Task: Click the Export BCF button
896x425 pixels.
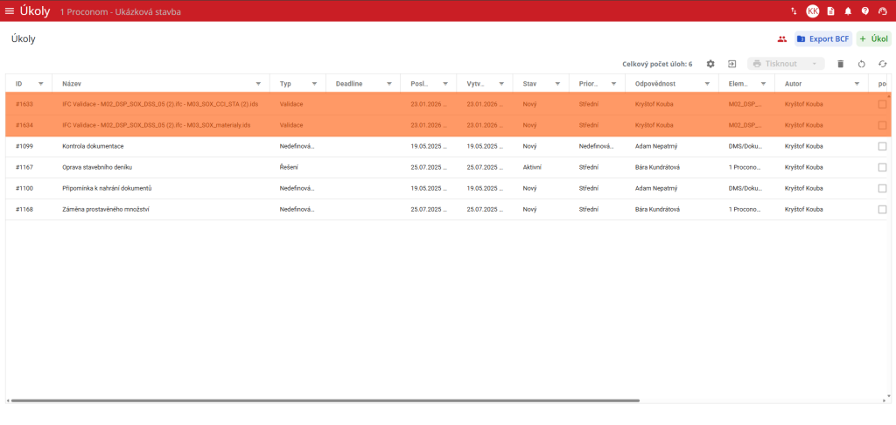Action: click(x=822, y=39)
